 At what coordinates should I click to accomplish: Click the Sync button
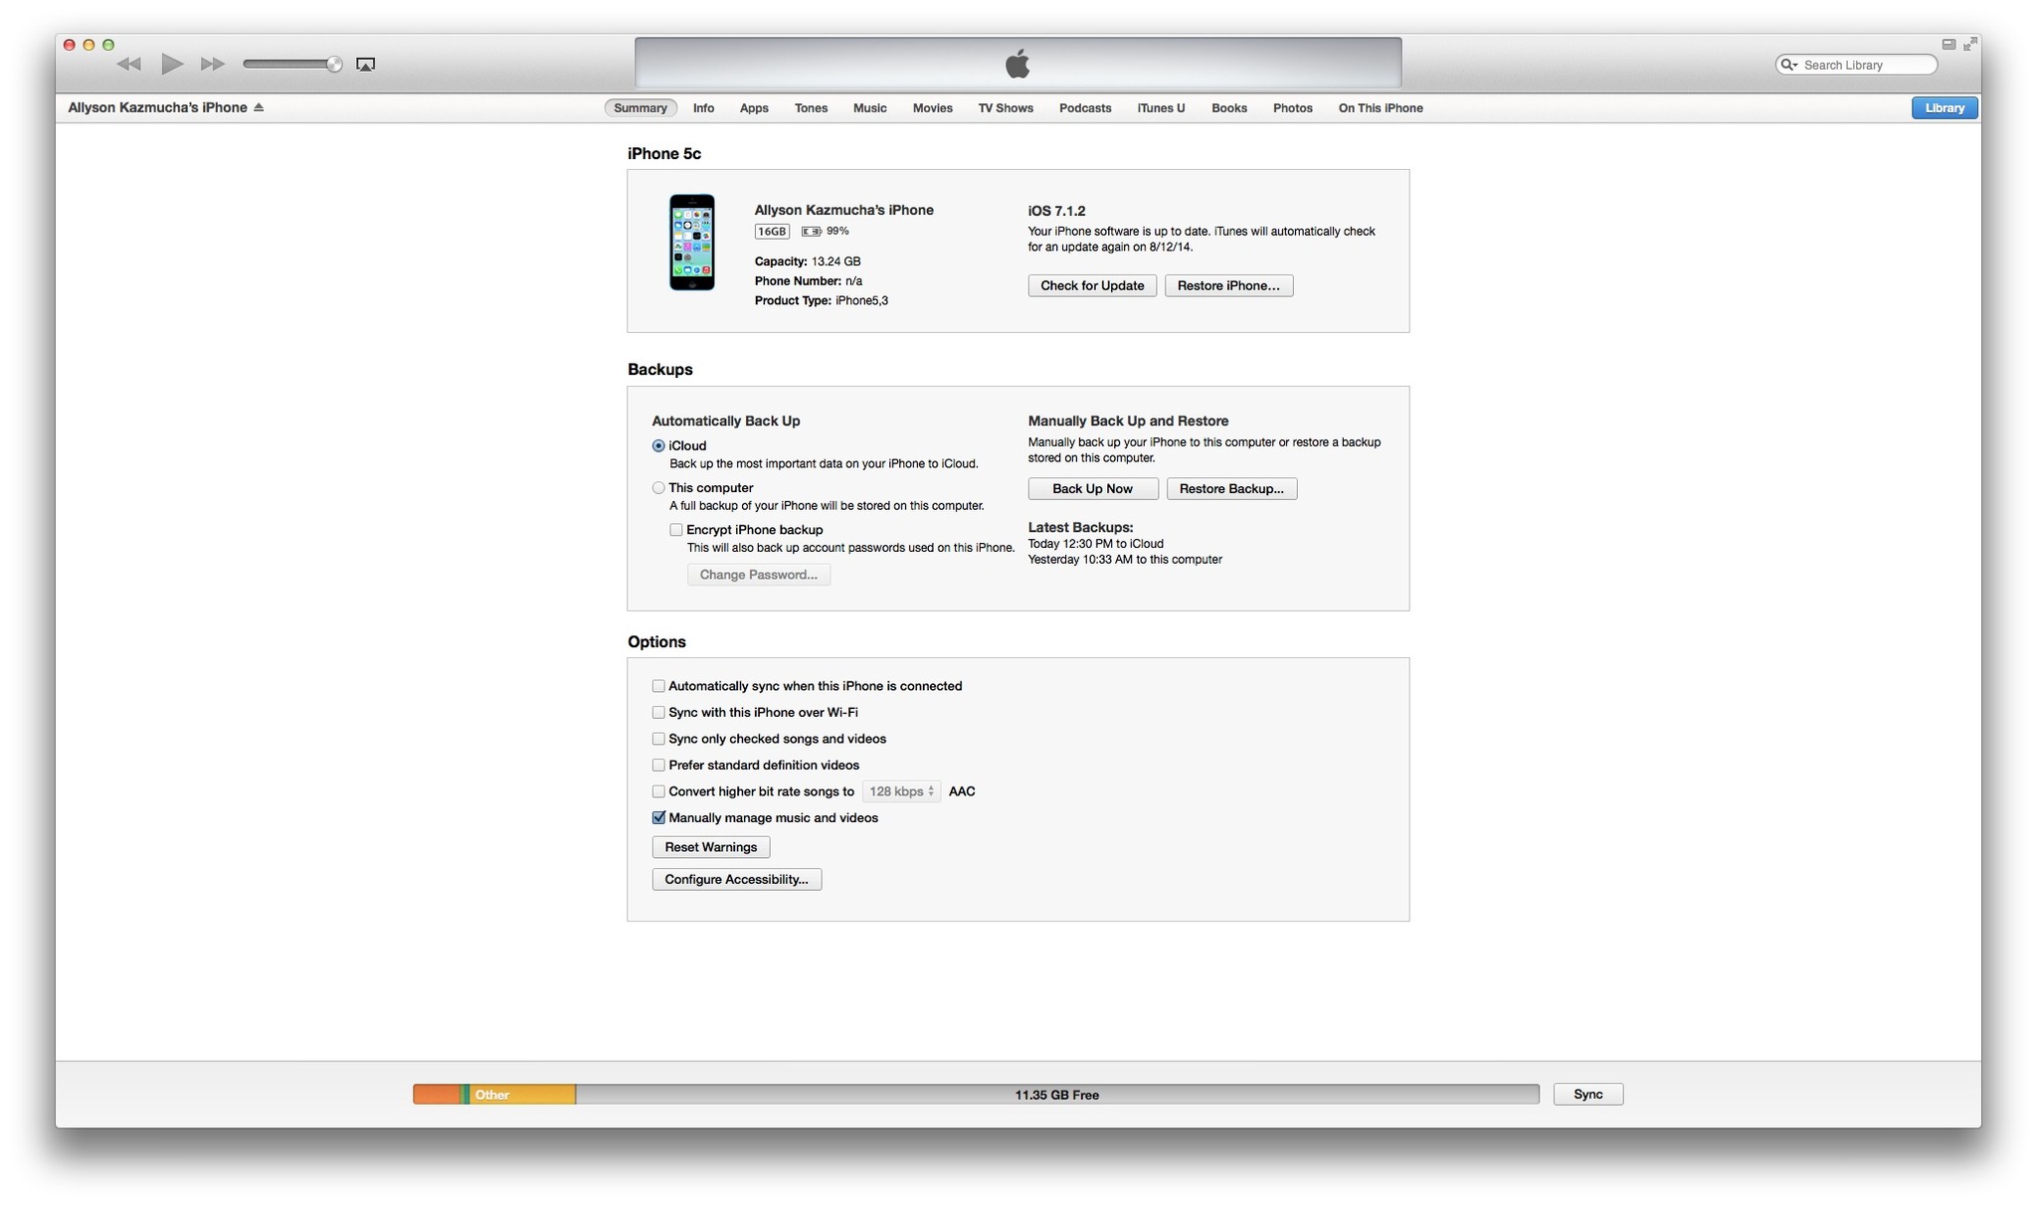pyautogui.click(x=1588, y=1095)
